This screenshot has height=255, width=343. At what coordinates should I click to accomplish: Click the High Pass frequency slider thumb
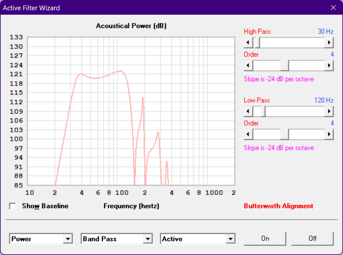pyautogui.click(x=258, y=42)
